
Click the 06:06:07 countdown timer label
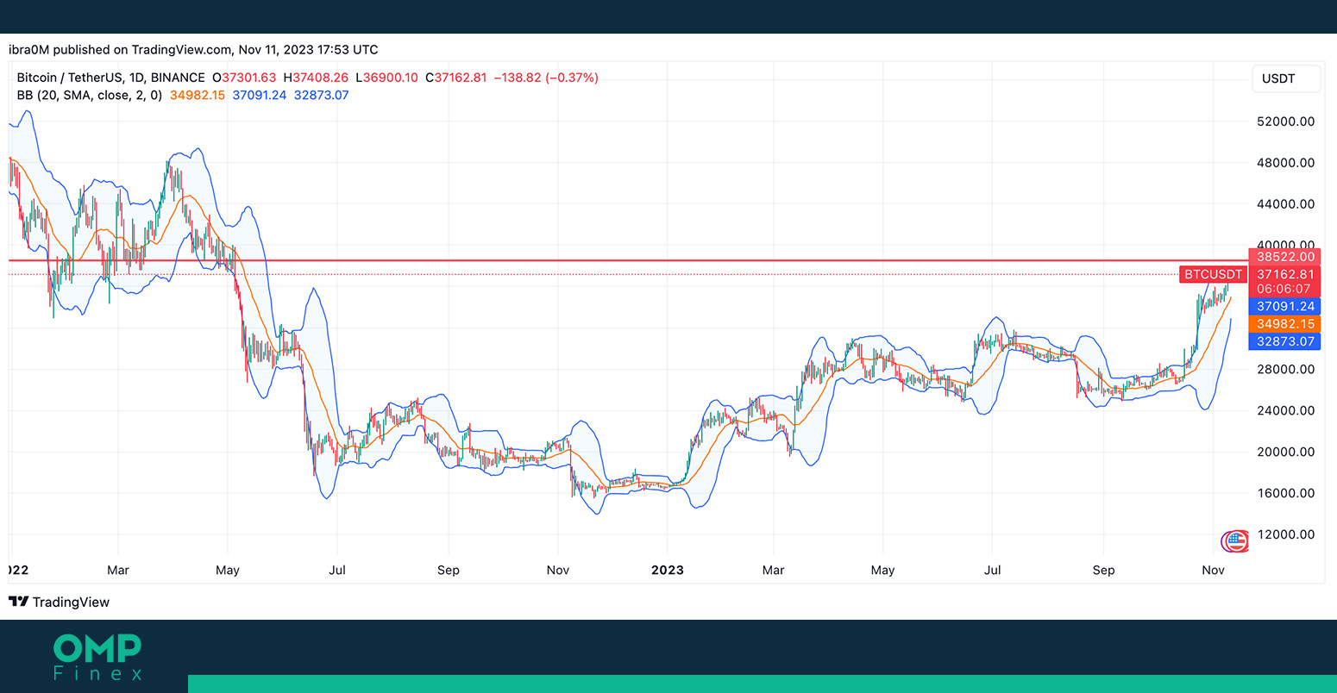(1284, 289)
